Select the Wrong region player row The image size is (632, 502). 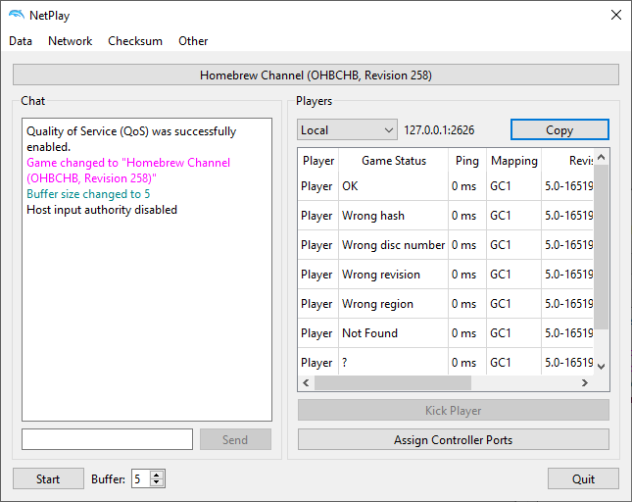pyautogui.click(x=446, y=304)
